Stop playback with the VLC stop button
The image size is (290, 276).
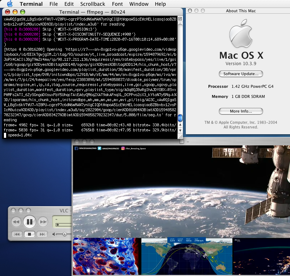tap(29, 234)
